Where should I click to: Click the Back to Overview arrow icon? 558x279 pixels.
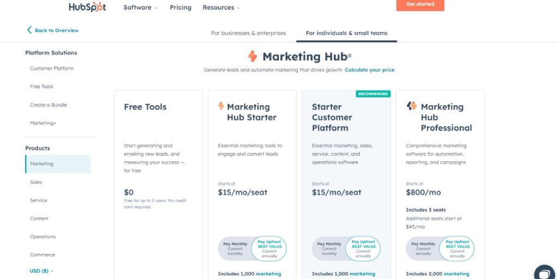pos(29,30)
